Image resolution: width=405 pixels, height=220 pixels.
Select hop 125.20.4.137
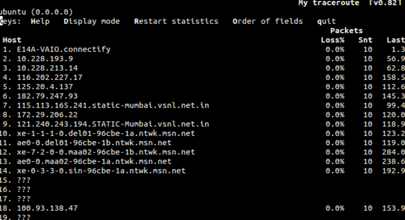tap(45, 87)
